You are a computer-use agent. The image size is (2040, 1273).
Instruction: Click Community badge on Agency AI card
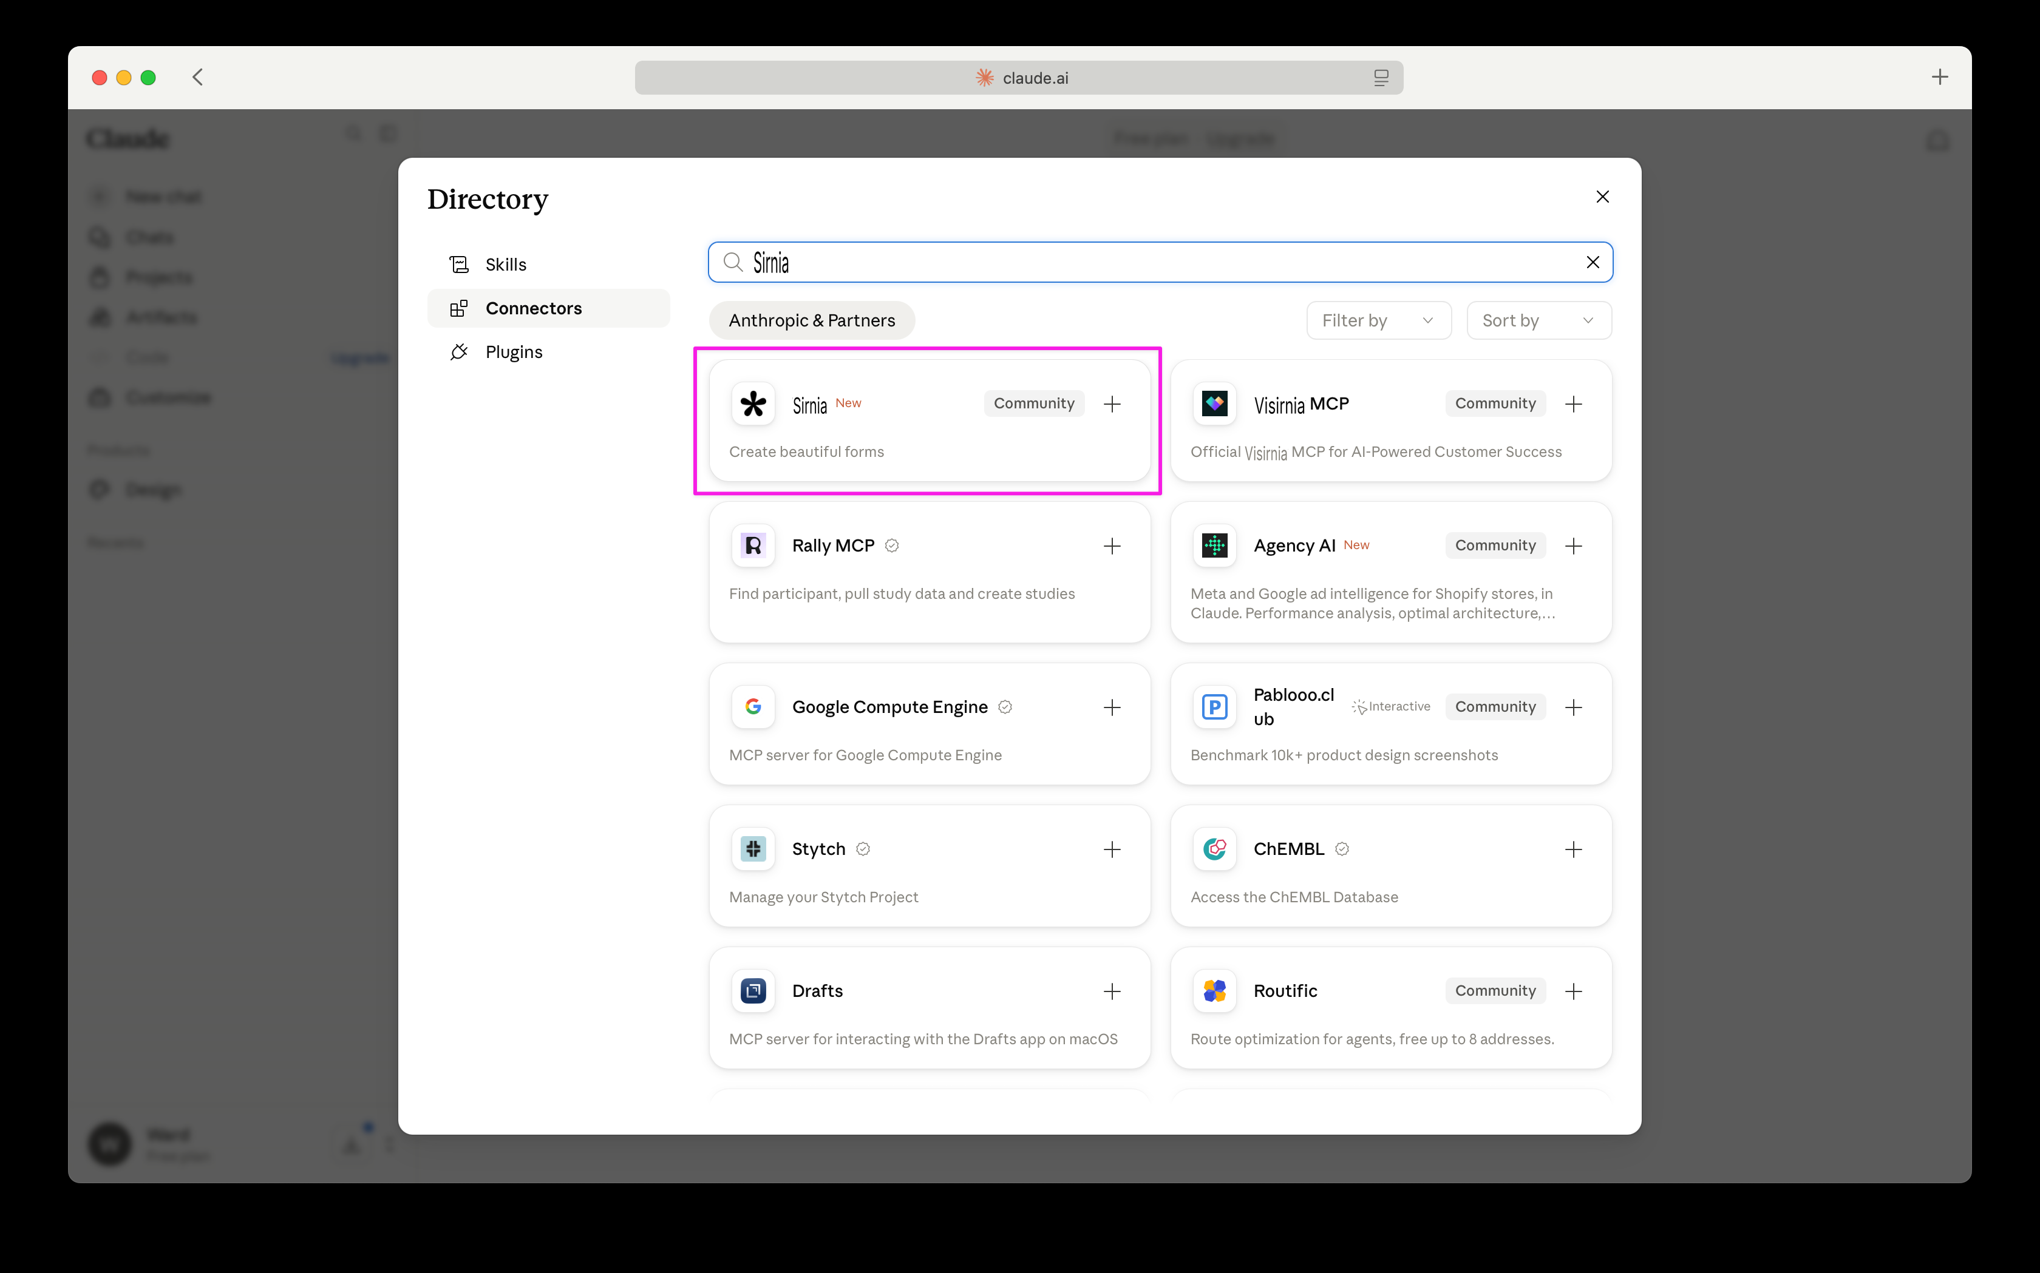(x=1495, y=545)
